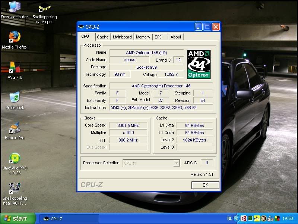Click the CPU-Z title bar chip icon
The width and height of the screenshot is (298, 224).
pyautogui.click(x=81, y=27)
